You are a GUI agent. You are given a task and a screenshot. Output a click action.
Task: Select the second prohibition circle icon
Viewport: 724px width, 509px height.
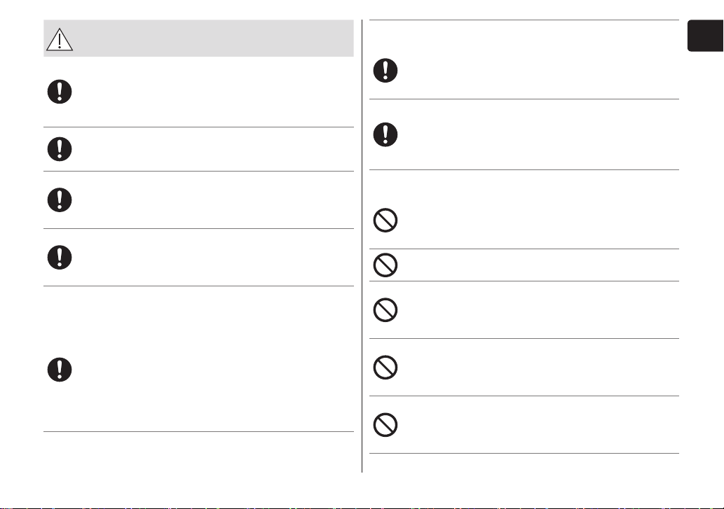[x=385, y=265]
